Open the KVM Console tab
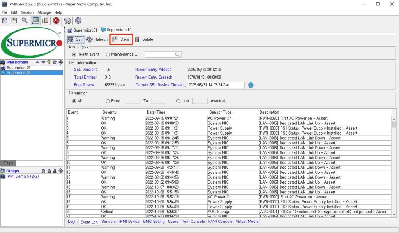This screenshot has height=233, width=399. pyautogui.click(x=220, y=222)
